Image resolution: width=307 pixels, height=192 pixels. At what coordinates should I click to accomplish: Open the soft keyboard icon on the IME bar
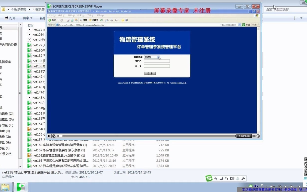click(x=232, y=178)
